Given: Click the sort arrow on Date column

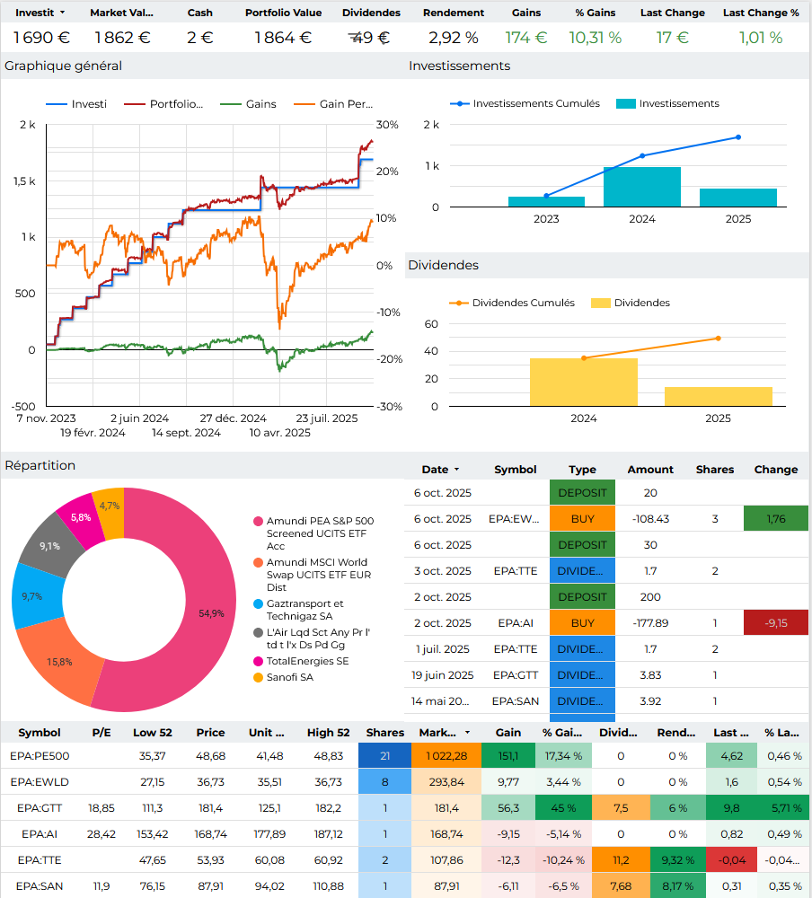Looking at the screenshot, I should coord(456,470).
